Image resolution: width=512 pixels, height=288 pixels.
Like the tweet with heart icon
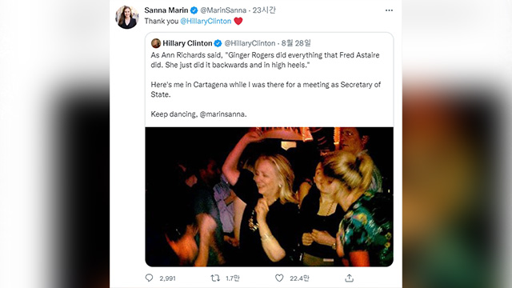[279, 278]
